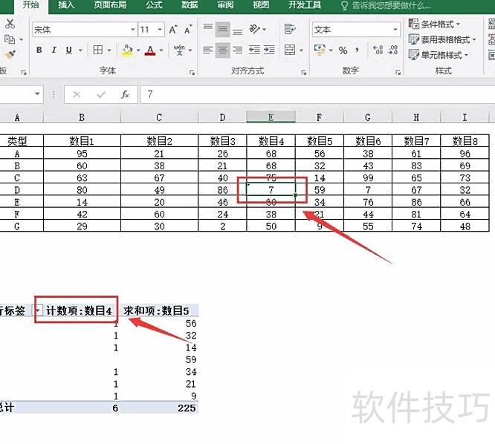
Task: Open 行标签 pivot filter dropdown
Action: click(x=38, y=310)
